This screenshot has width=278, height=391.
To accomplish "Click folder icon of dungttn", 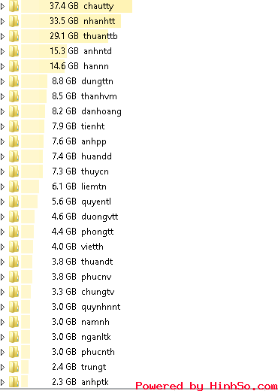I will (14, 81).
